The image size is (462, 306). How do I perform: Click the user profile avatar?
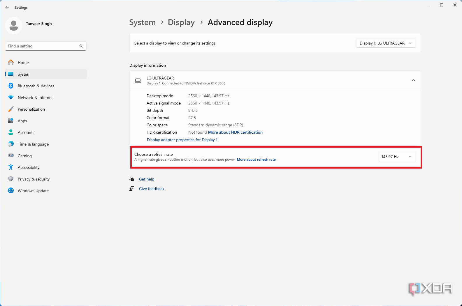[x=13, y=26]
